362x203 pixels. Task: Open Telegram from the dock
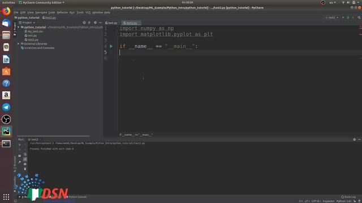pyautogui.click(x=6, y=107)
